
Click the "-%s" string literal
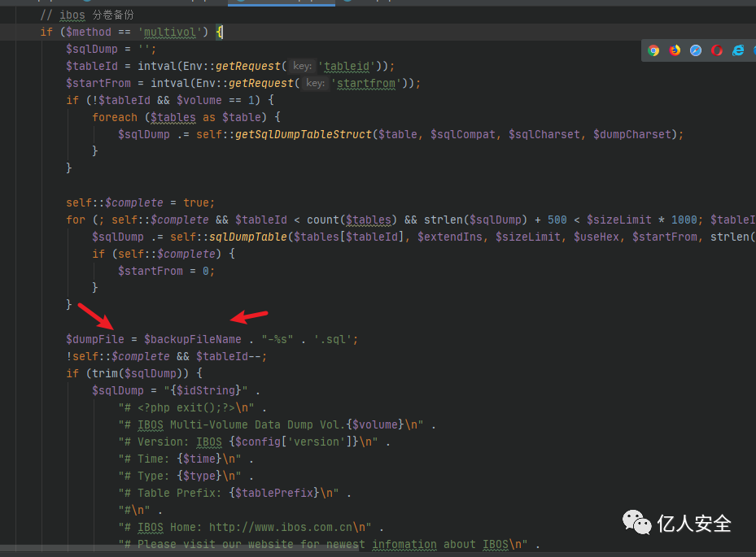click(277, 340)
